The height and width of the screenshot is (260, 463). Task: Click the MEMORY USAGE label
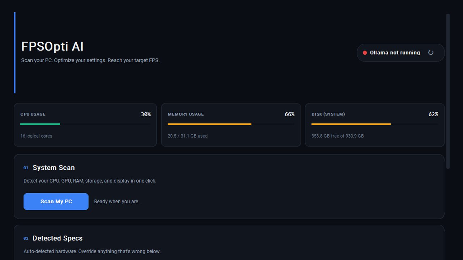pos(186,114)
